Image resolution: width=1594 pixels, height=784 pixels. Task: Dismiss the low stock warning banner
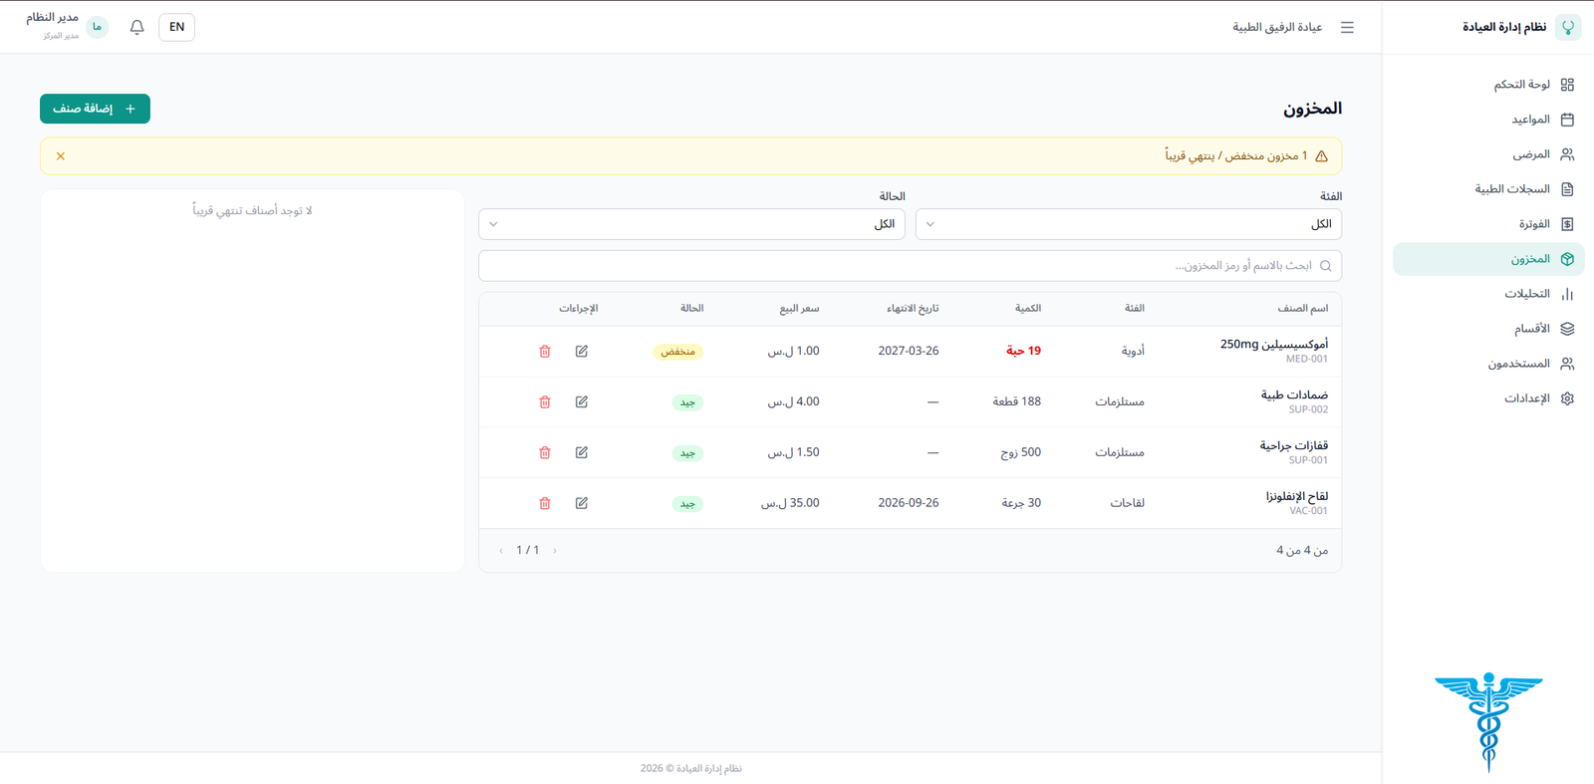coord(61,156)
